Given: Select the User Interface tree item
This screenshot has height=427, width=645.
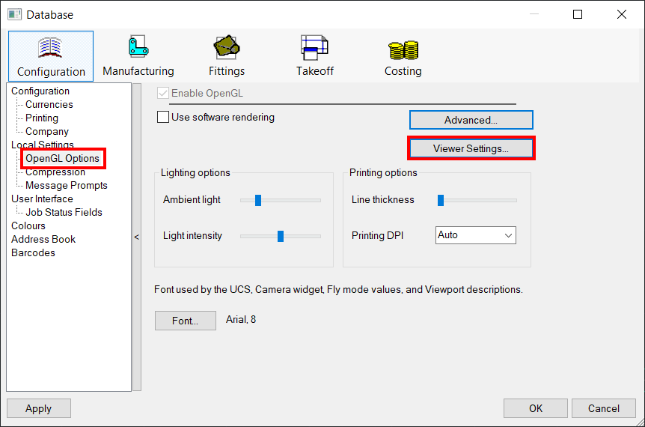Looking at the screenshot, I should pyautogui.click(x=42, y=199).
